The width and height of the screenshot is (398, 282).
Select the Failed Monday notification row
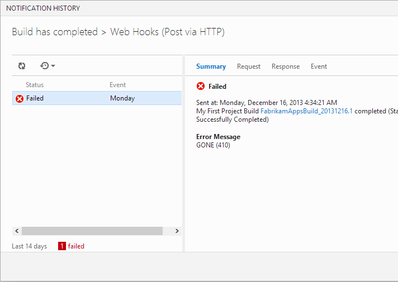coord(97,98)
